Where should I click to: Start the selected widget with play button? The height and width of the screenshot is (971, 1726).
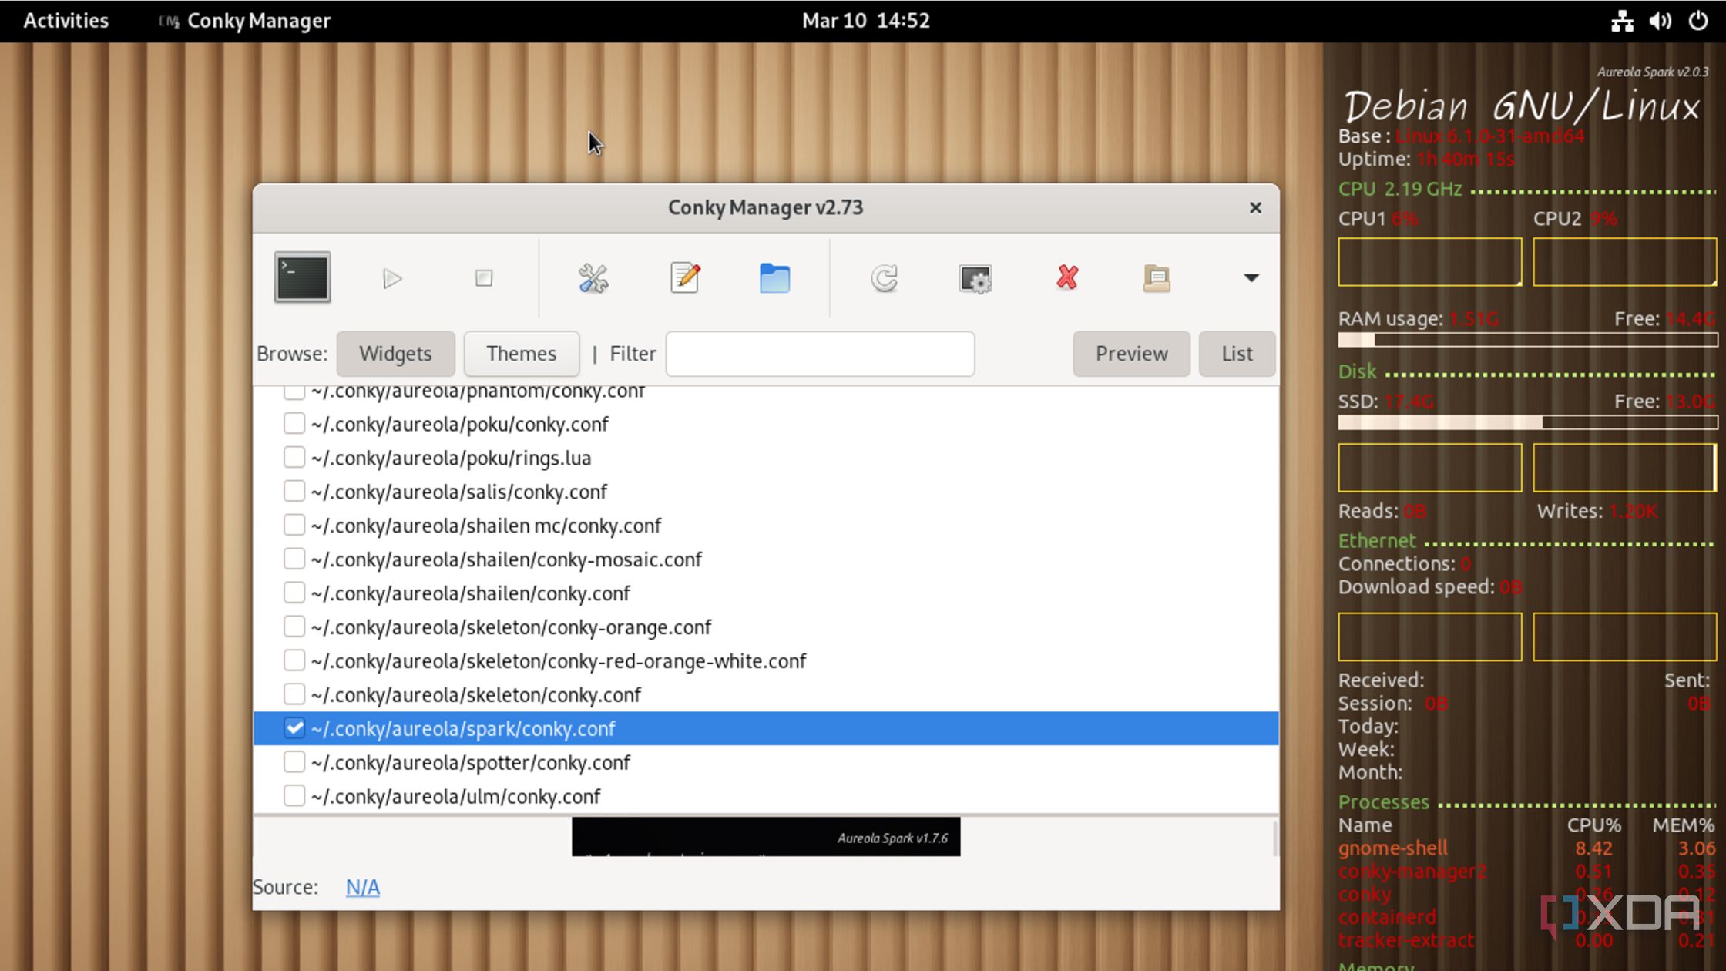[x=392, y=278]
